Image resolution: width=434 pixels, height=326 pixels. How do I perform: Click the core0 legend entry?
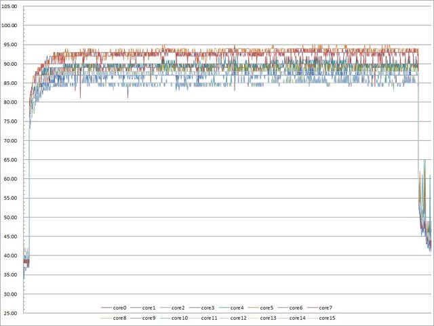121,308
